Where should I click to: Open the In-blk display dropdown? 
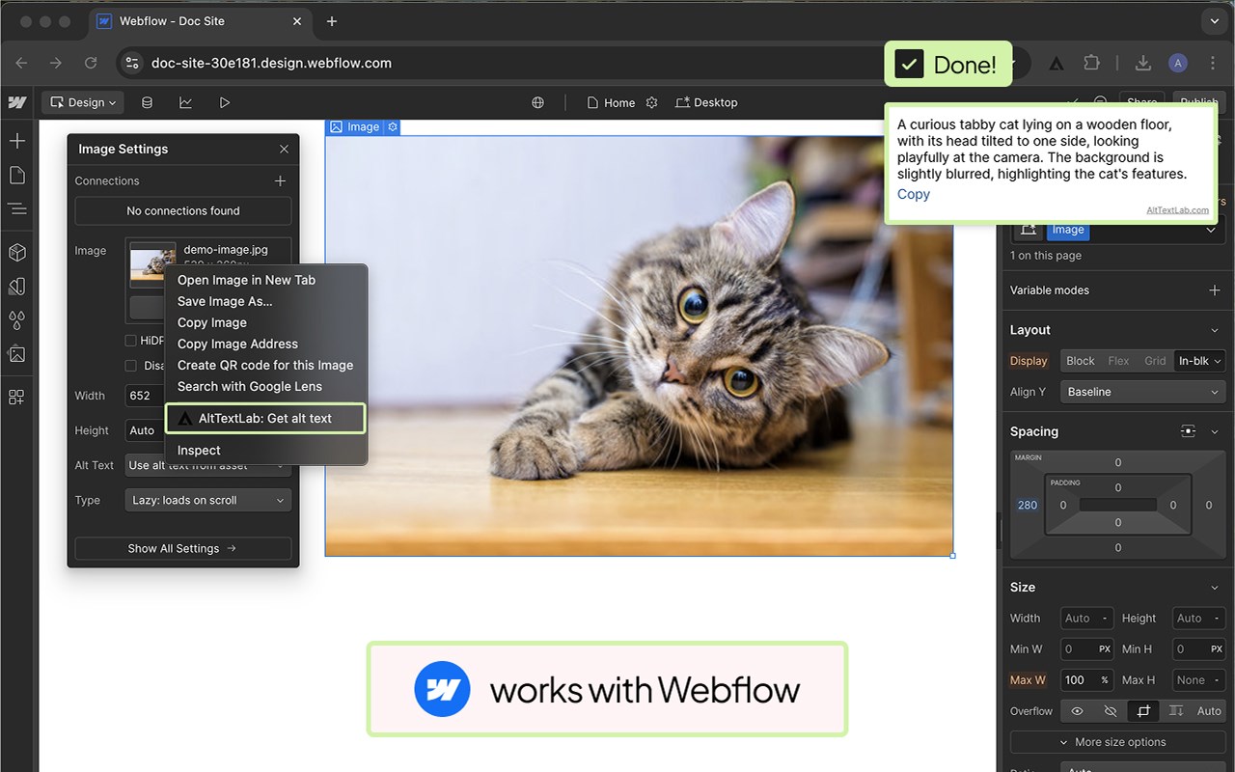pos(1199,361)
